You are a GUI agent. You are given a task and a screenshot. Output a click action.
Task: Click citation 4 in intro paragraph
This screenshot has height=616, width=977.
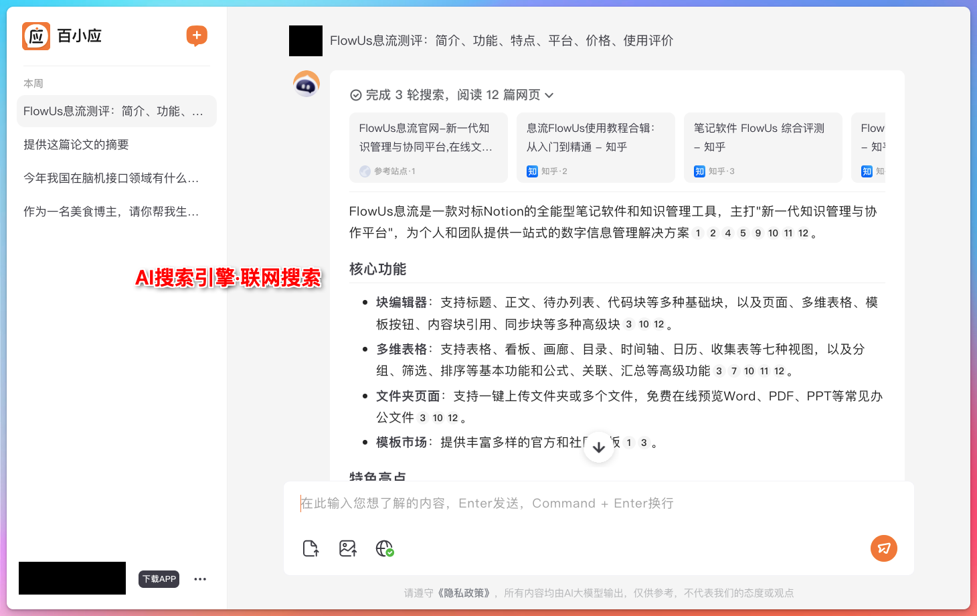[728, 233]
